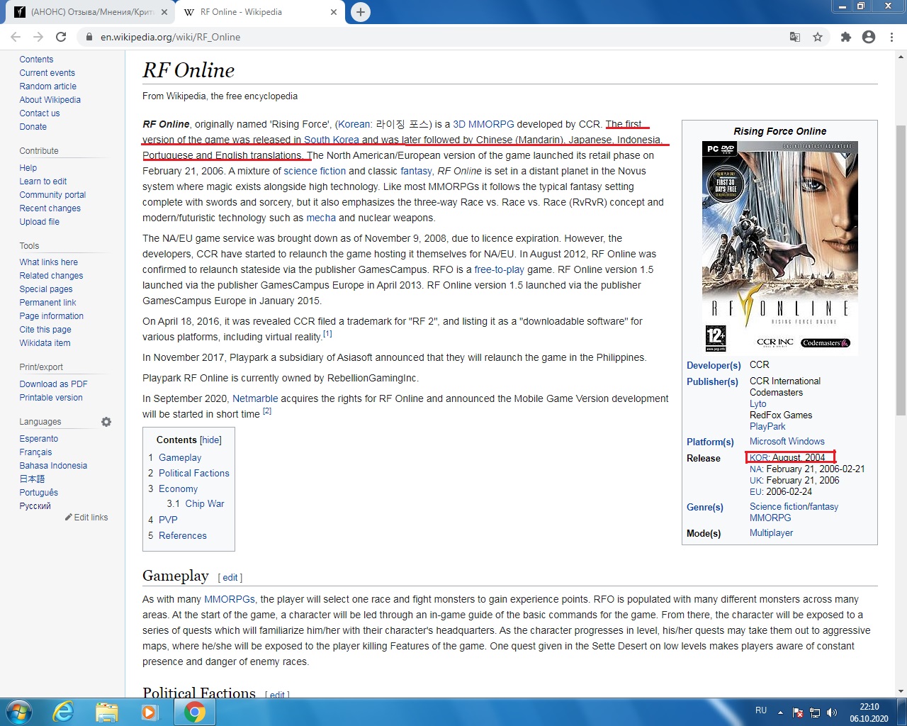
Task: Open the 3D MMORPG link
Action: (483, 124)
